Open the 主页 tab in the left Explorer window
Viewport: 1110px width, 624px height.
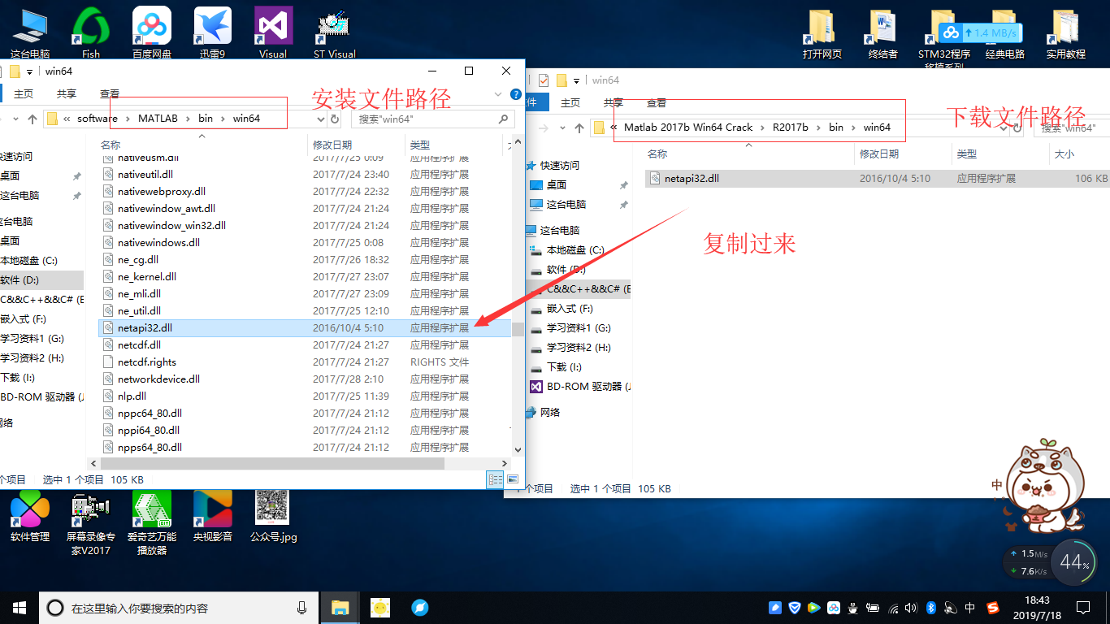coord(24,94)
